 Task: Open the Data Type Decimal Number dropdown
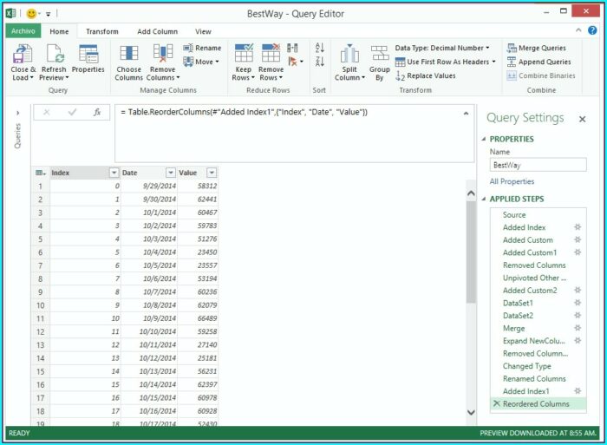tap(442, 48)
